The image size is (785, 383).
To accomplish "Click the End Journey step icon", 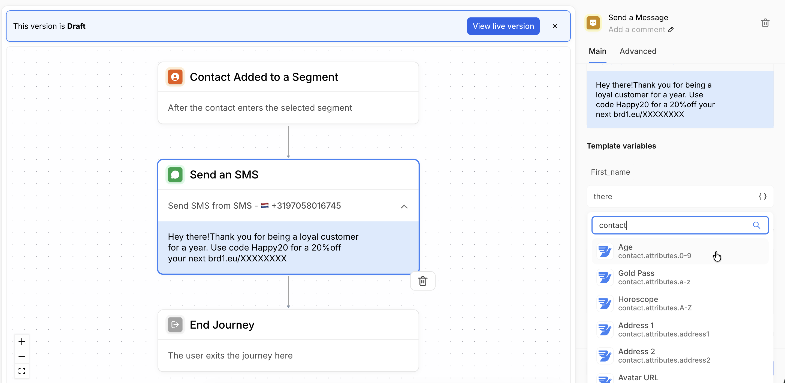I will pyautogui.click(x=175, y=325).
